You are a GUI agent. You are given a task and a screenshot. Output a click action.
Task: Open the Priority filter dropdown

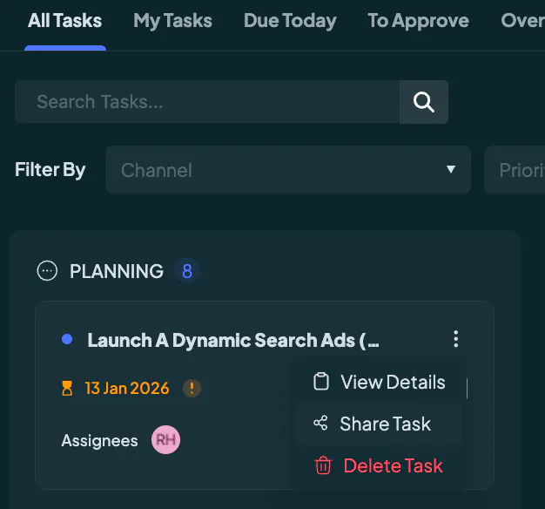pyautogui.click(x=515, y=169)
